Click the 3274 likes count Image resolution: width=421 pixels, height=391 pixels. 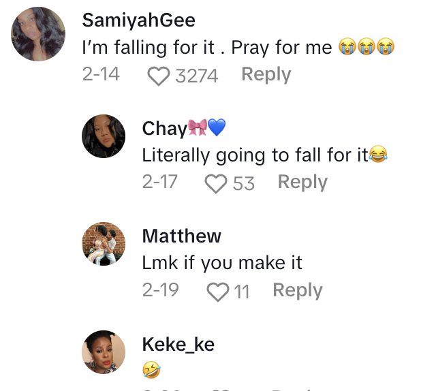coord(196,76)
